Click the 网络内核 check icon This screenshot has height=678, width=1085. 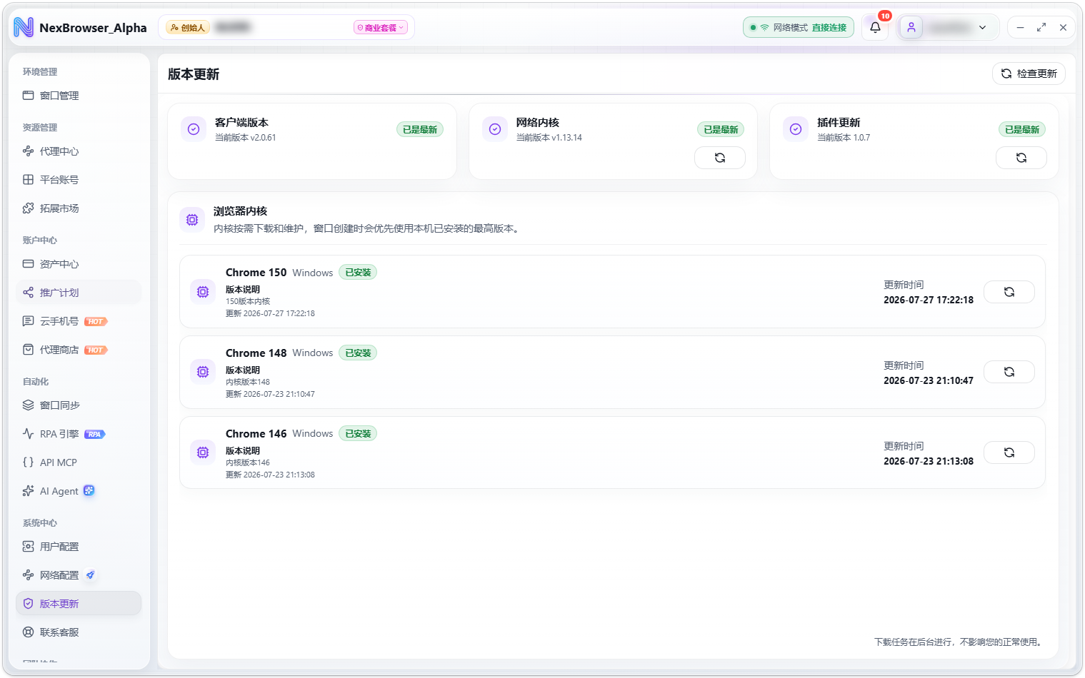(495, 129)
